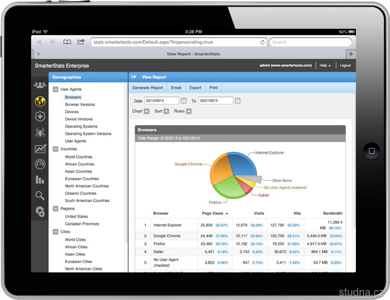Click the Visits column header
The height and width of the screenshot is (300, 390).
click(x=259, y=213)
